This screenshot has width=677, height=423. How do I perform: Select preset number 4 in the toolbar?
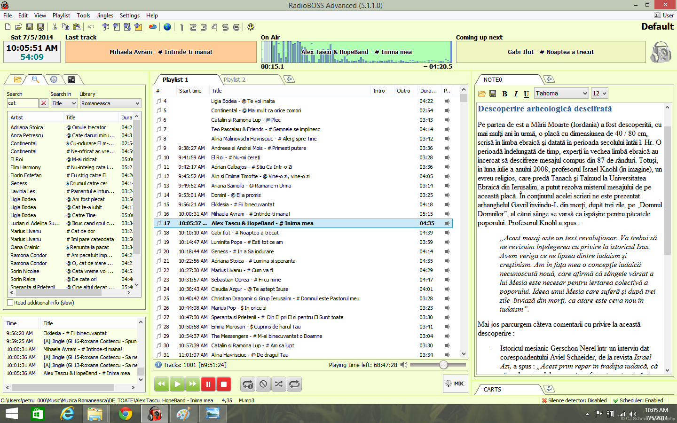click(x=214, y=27)
